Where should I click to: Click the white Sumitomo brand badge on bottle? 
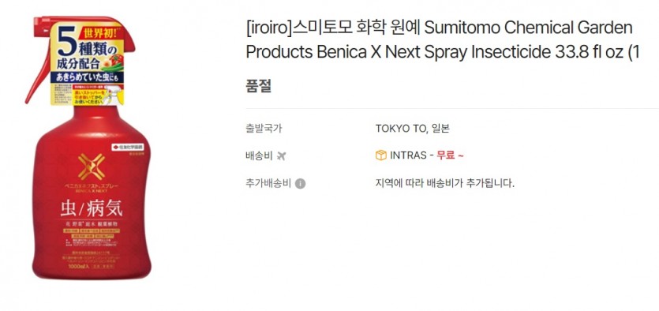pyautogui.click(x=128, y=147)
